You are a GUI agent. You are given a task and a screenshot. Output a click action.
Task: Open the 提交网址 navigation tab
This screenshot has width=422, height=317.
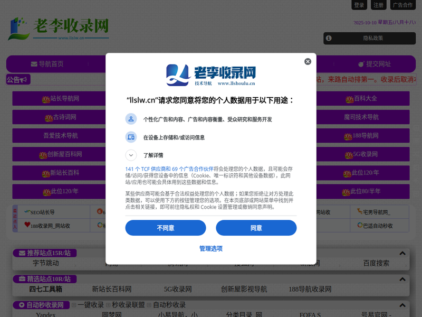click(374, 64)
